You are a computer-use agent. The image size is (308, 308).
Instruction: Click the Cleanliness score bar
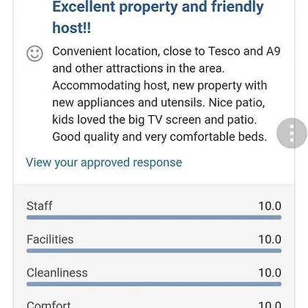click(154, 284)
